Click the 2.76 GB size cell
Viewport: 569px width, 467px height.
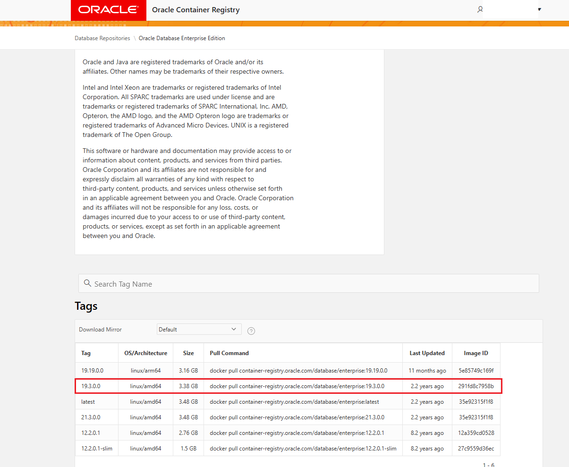(x=188, y=433)
